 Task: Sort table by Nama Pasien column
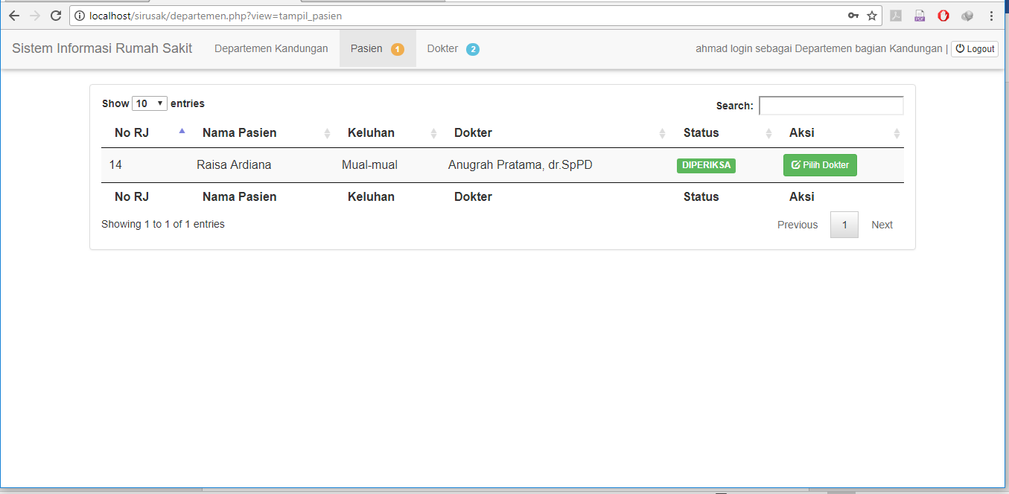[x=239, y=133]
